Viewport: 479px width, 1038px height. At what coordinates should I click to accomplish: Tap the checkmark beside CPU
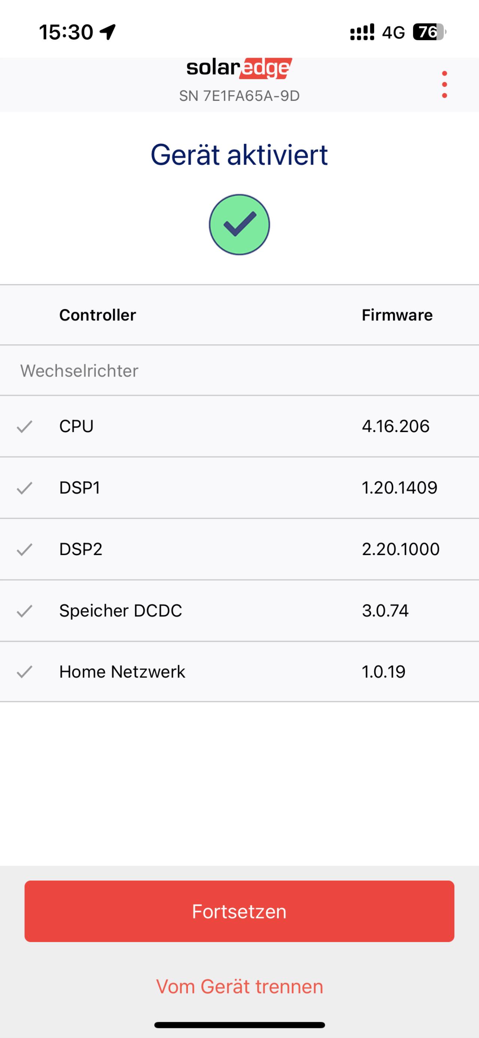[x=25, y=426]
